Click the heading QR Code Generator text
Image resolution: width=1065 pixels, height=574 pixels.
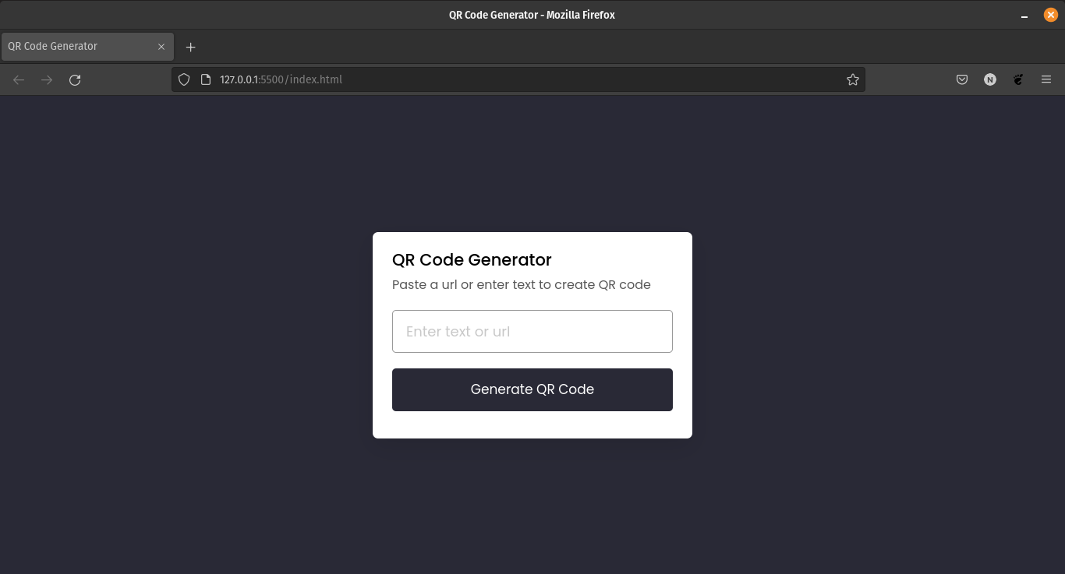pos(472,259)
